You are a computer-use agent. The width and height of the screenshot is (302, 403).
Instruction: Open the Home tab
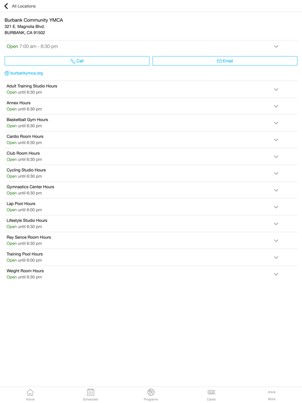[x=30, y=395]
